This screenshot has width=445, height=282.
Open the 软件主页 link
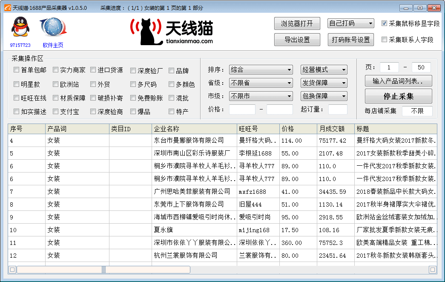[x=53, y=45]
